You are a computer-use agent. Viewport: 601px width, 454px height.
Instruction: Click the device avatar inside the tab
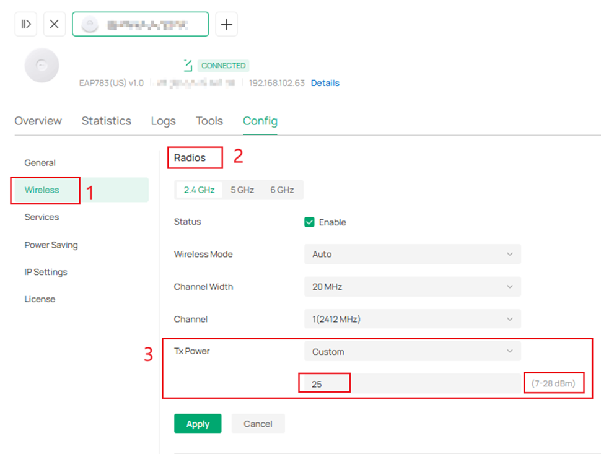pos(91,24)
